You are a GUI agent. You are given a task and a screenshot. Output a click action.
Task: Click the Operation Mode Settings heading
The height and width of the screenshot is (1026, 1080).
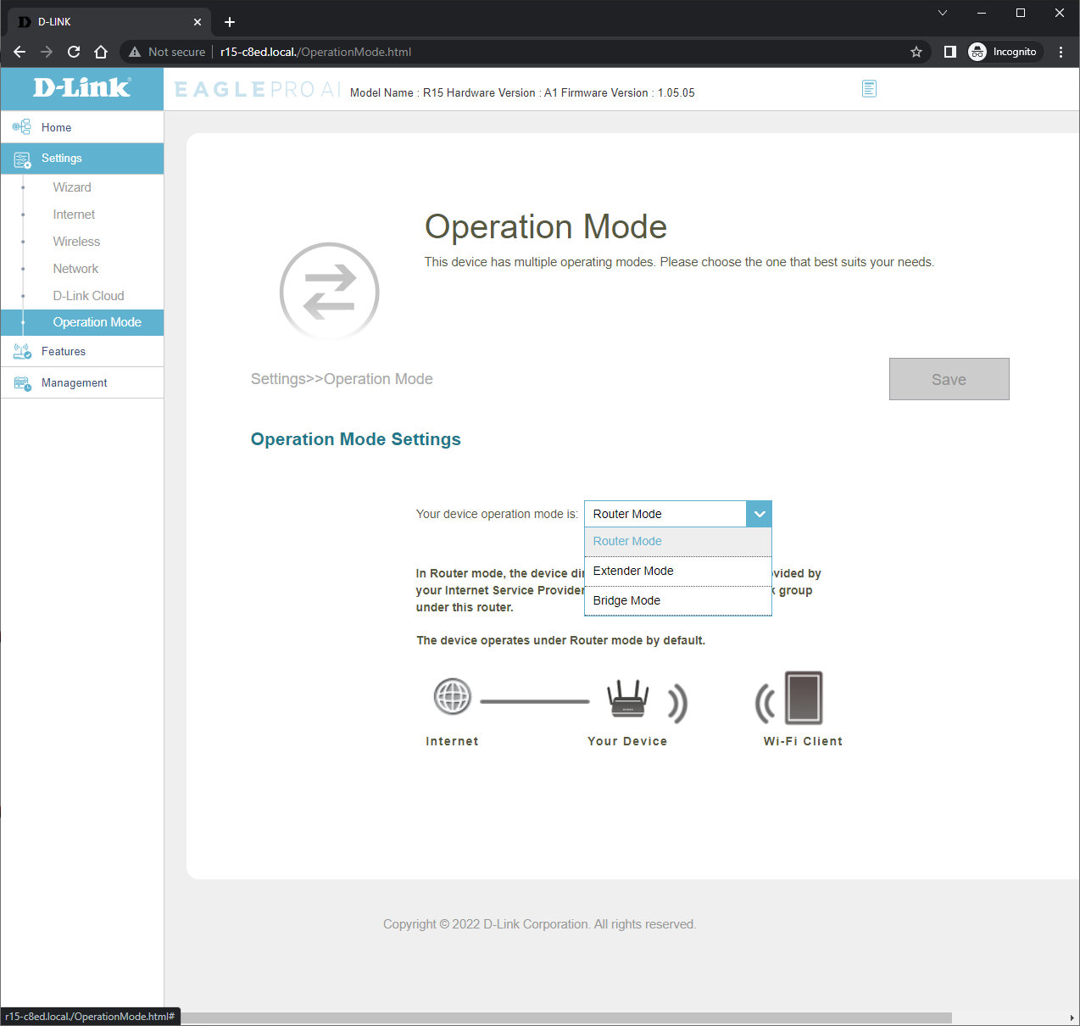pyautogui.click(x=356, y=439)
